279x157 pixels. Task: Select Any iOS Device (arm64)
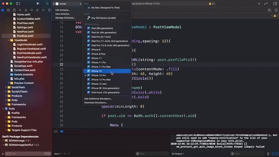[107, 18]
